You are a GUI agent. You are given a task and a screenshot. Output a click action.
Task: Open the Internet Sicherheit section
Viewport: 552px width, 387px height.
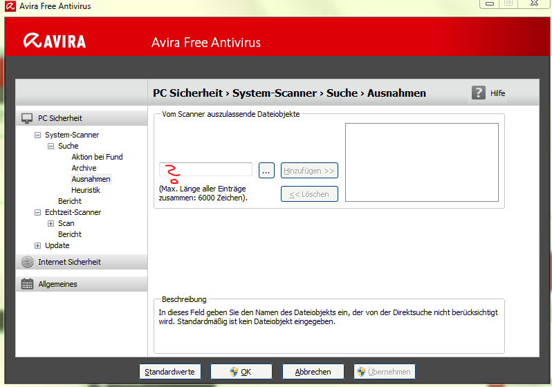click(x=82, y=262)
